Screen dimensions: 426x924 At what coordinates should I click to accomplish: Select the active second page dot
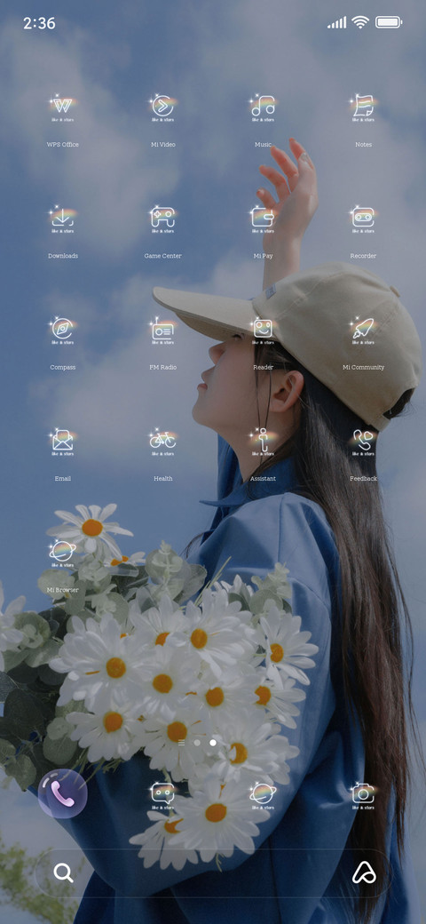click(x=213, y=743)
